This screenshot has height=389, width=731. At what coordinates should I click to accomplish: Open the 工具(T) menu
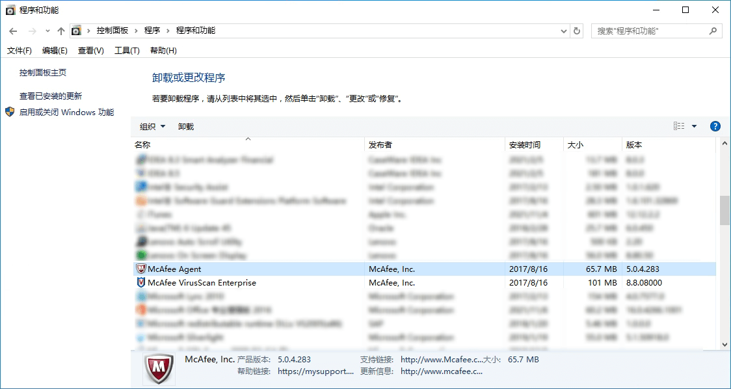pos(127,51)
